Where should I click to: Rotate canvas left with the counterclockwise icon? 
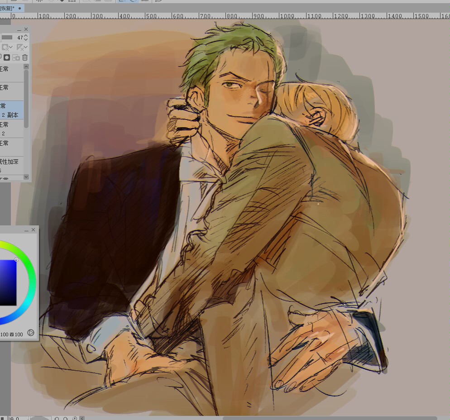(x=57, y=418)
